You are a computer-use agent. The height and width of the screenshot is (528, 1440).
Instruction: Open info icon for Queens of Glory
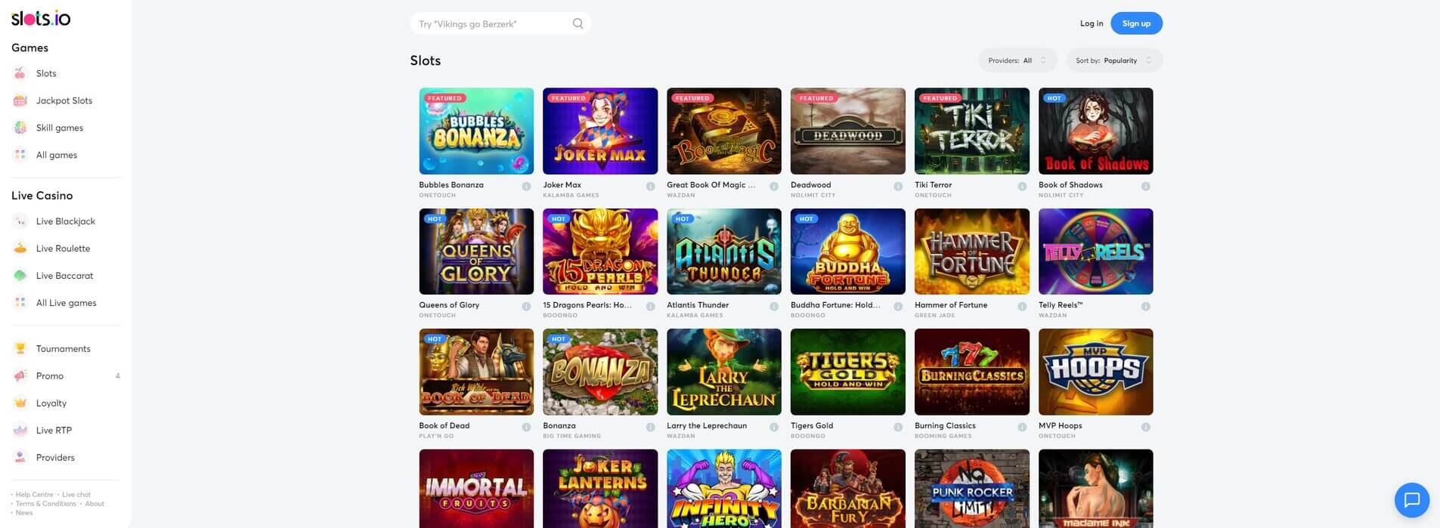tap(526, 307)
